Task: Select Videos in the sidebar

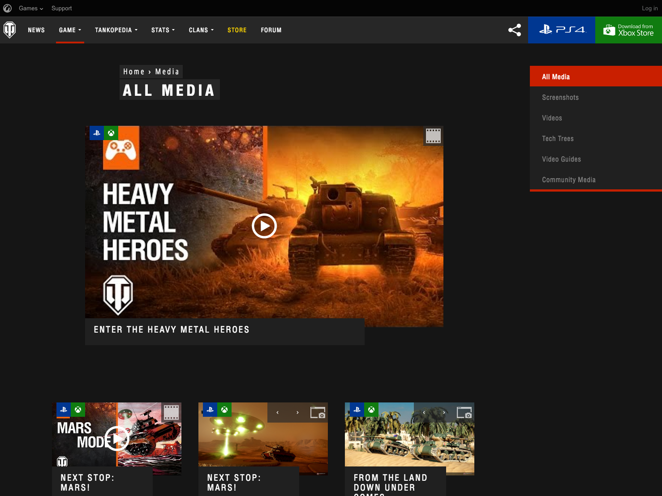Action: point(596,118)
